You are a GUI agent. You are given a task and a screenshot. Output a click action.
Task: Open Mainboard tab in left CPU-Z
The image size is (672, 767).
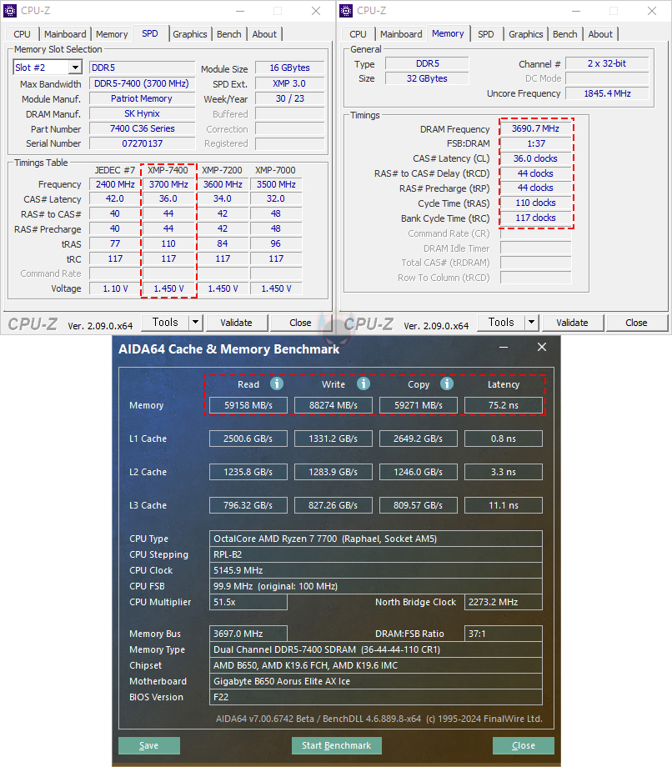tap(65, 34)
